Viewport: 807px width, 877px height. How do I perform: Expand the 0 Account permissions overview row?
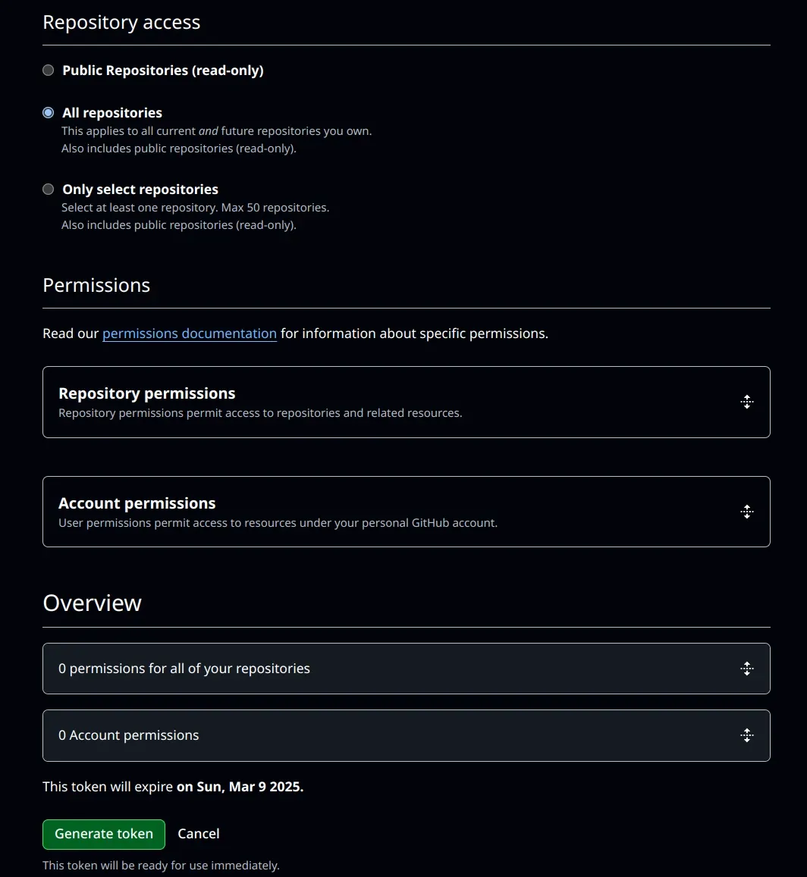point(129,735)
